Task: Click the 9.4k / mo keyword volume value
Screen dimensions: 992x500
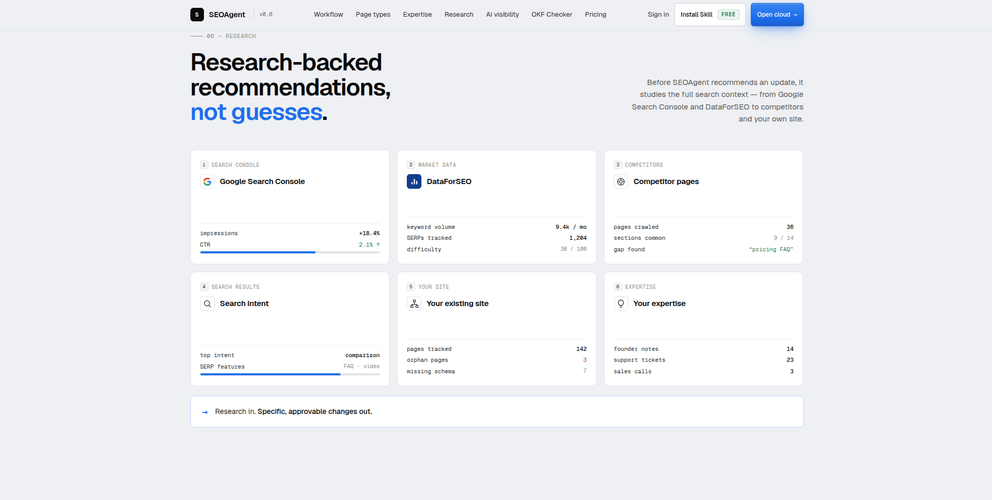Action: (571, 227)
